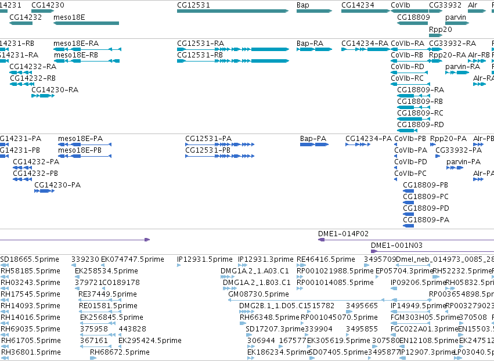Select the CoVIb-RB transcript label
This screenshot has width=494, height=361.
point(407,55)
